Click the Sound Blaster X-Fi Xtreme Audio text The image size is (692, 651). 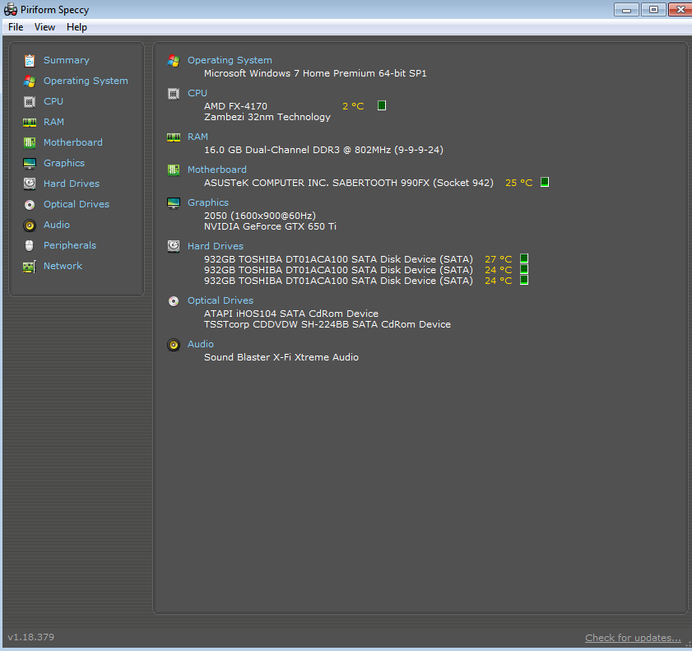[x=281, y=357]
